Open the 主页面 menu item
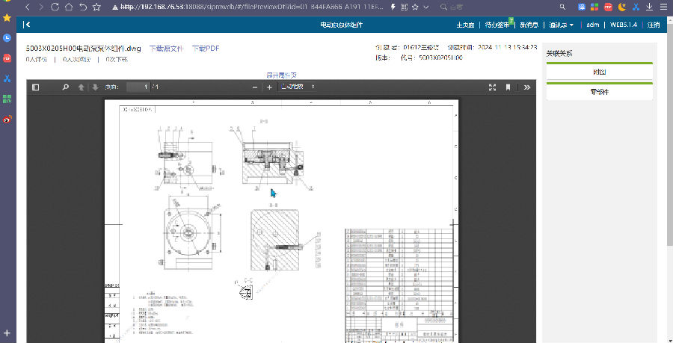This screenshot has height=343, width=673. pos(466,25)
